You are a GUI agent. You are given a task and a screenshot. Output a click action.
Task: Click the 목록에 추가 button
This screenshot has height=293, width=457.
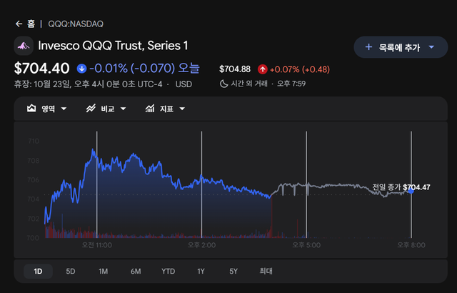(401, 47)
